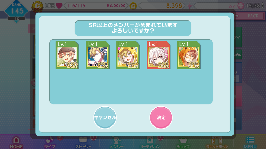Cancel the dialog with キャンセル button
The width and height of the screenshot is (266, 149).
pos(105,118)
